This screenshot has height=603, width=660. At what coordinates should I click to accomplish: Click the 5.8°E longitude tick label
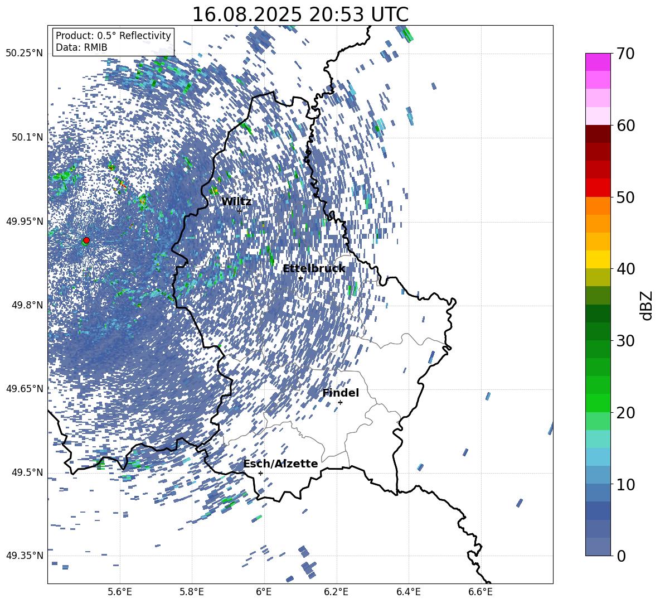[x=192, y=592]
